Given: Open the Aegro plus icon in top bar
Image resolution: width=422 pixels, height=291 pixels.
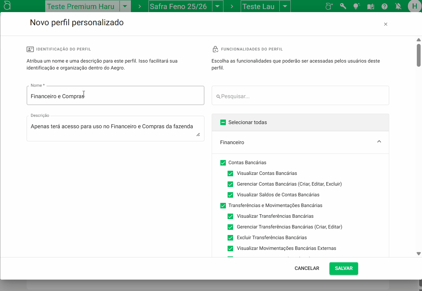Looking at the screenshot, I should tap(329, 6).
